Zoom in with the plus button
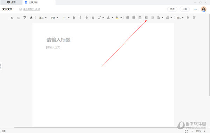Screen dimensions: 210x133 204,131
